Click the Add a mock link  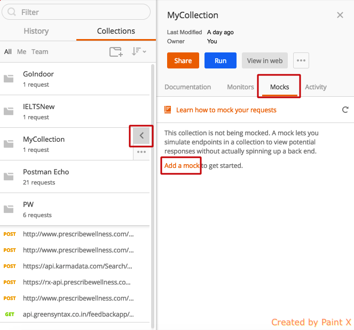click(182, 166)
